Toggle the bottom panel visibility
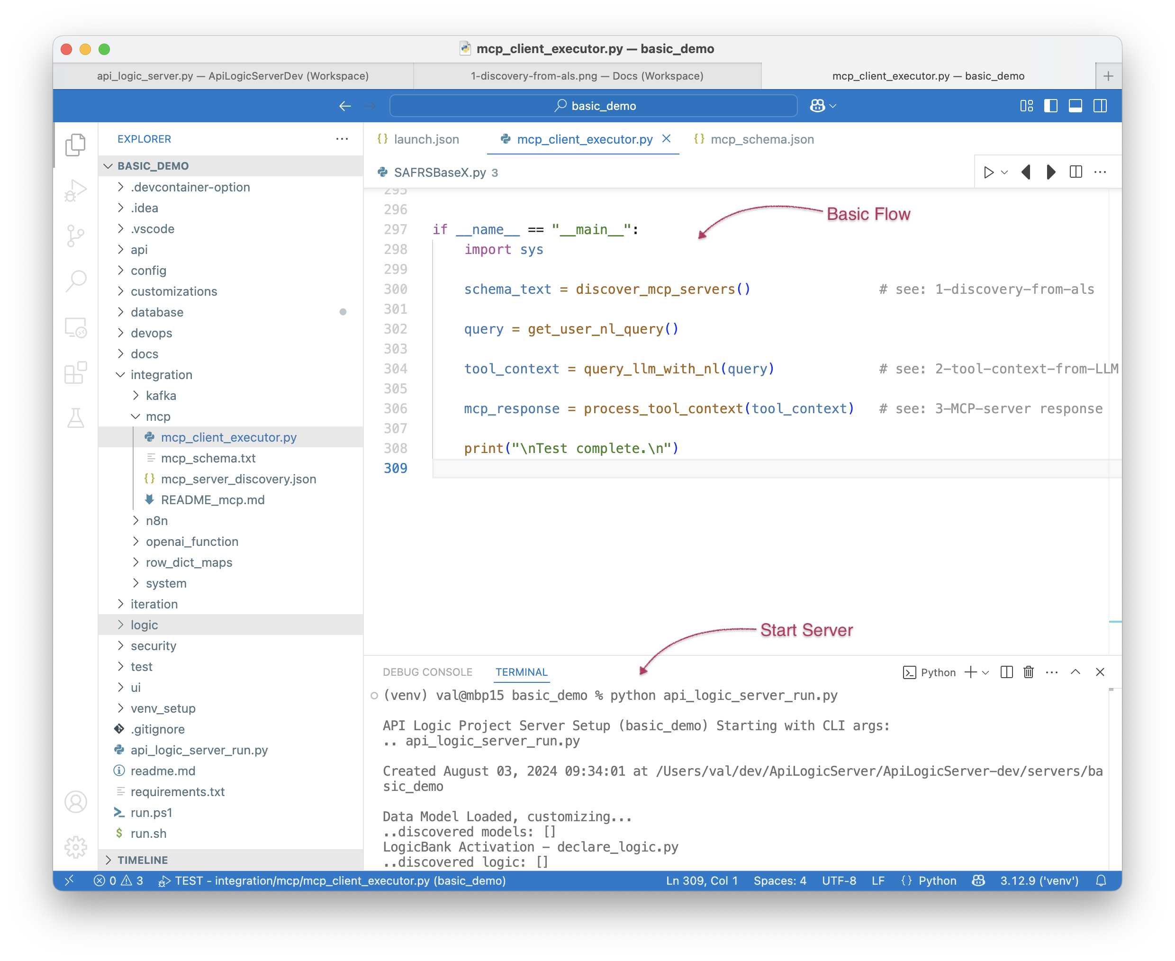The width and height of the screenshot is (1175, 961). coord(1075,106)
